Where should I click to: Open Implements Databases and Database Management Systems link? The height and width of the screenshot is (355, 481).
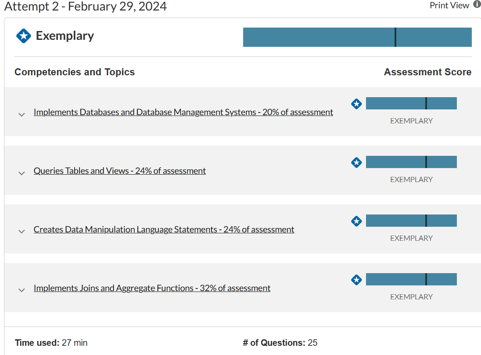183,112
